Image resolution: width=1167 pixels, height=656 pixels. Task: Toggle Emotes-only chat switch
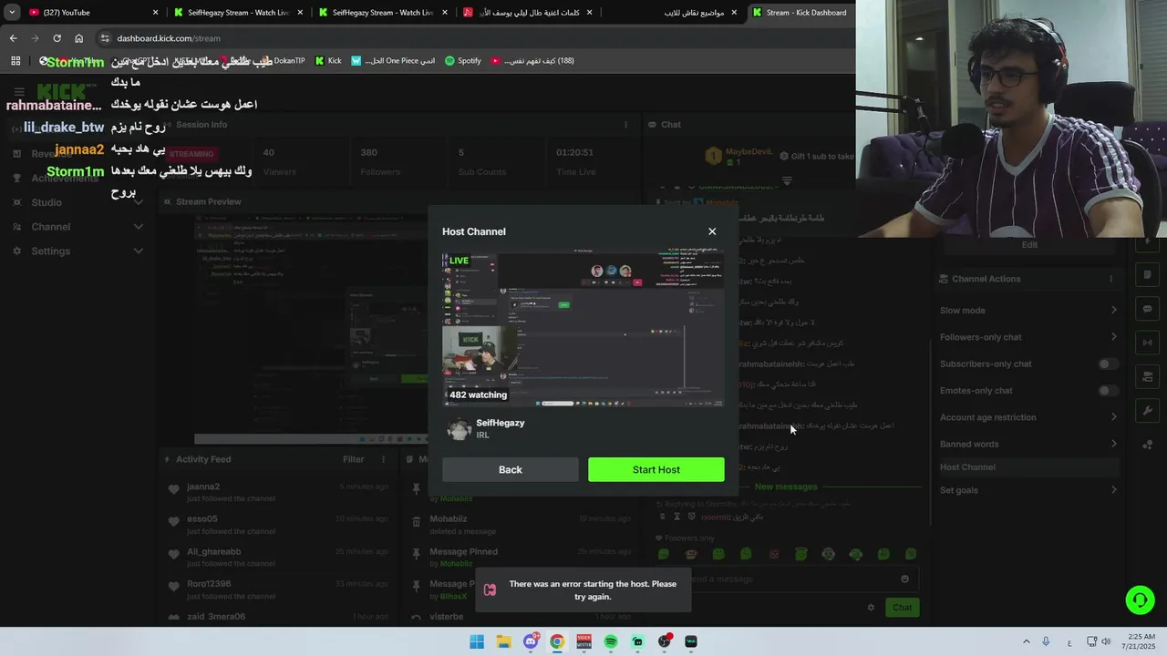tap(1107, 391)
